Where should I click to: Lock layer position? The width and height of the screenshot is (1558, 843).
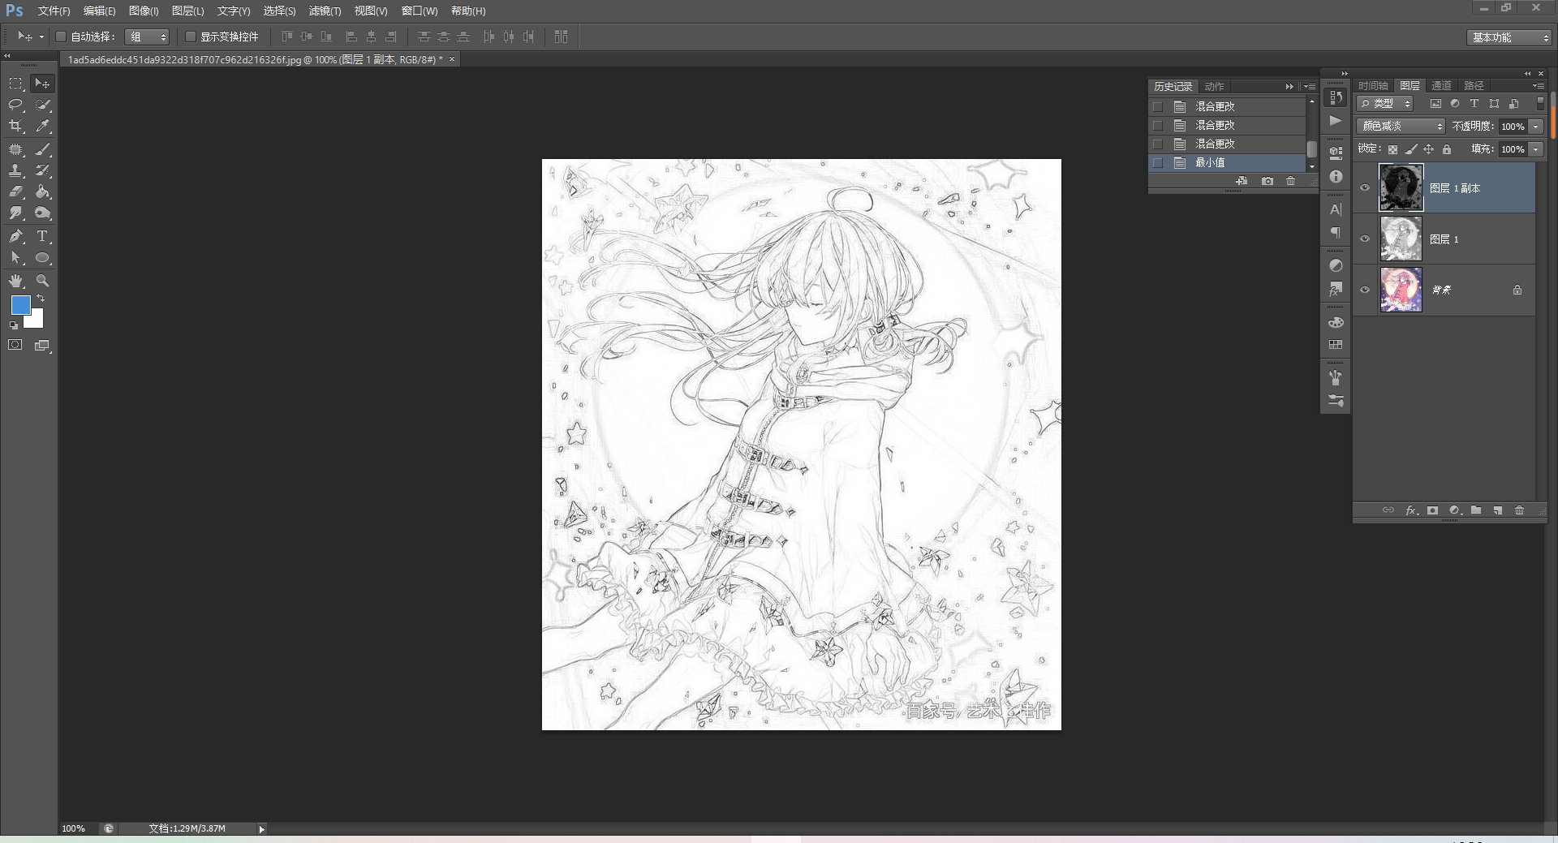[x=1429, y=149]
